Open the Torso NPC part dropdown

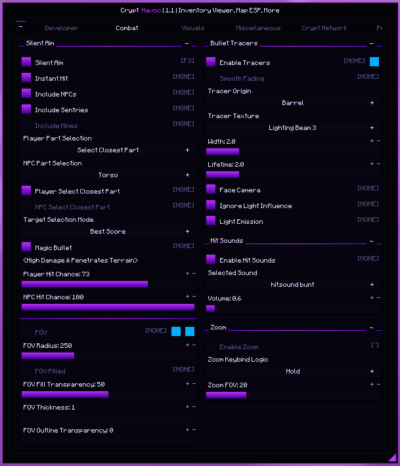[108, 175]
